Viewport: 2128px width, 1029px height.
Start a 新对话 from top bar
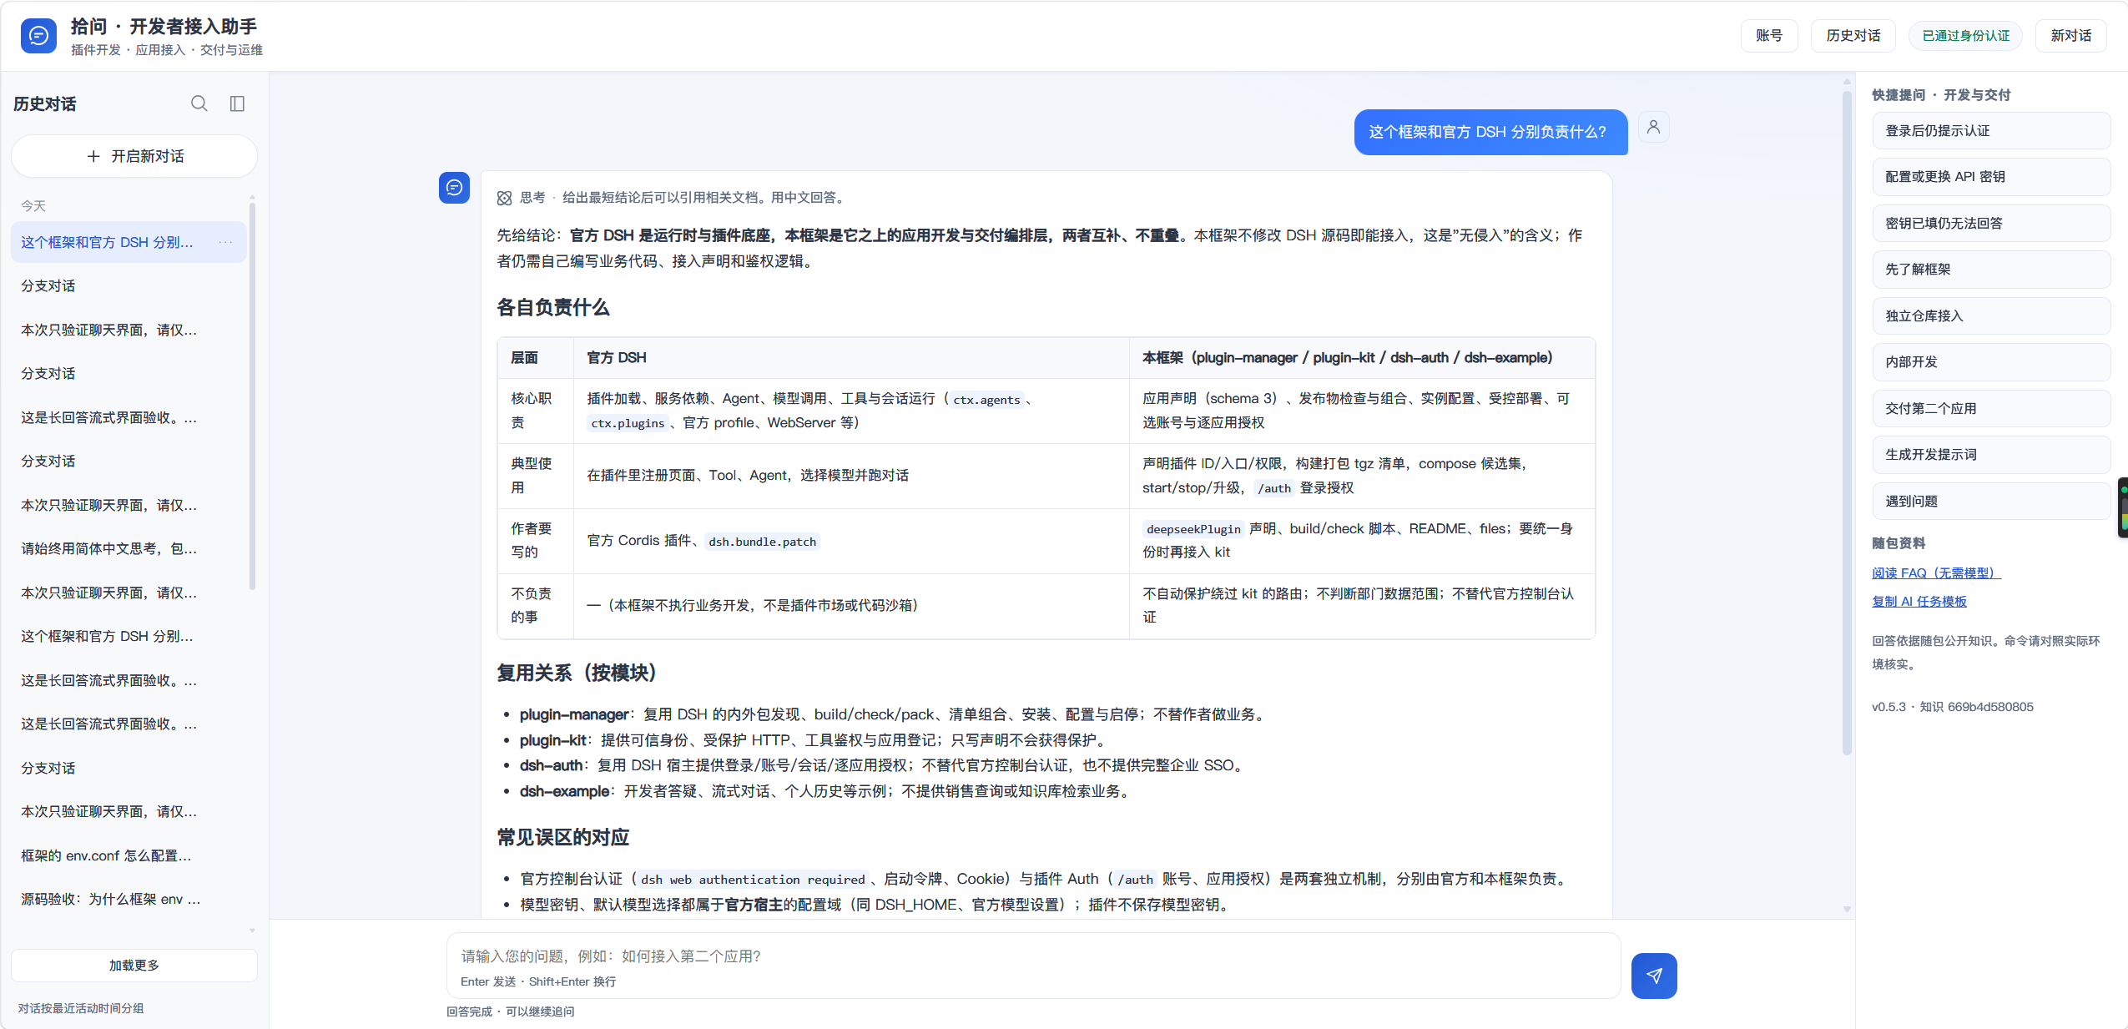2070,35
